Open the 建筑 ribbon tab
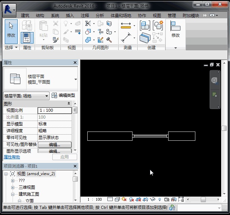Viewport: 230px width, 215px height. [x=25, y=15]
